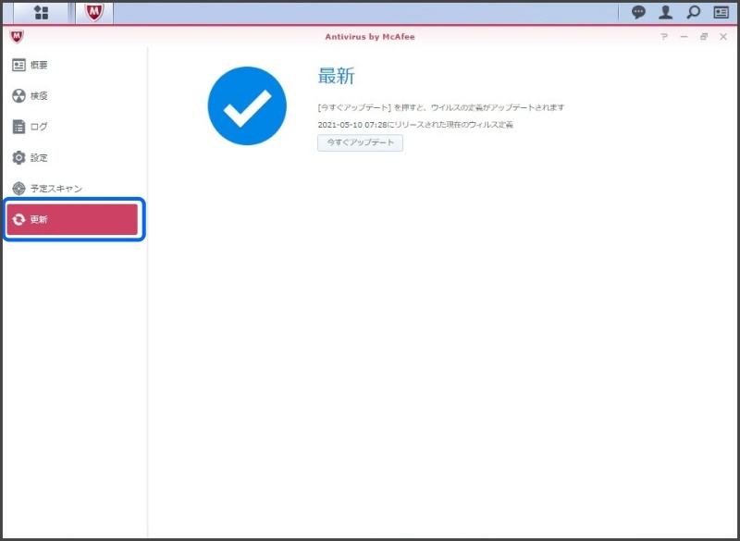This screenshot has width=740, height=541.
Task: Open the 検疫 quarantine section
Action: point(72,96)
